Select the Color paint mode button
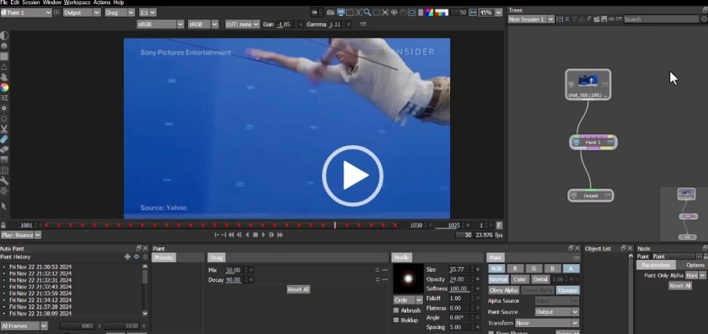 point(520,279)
